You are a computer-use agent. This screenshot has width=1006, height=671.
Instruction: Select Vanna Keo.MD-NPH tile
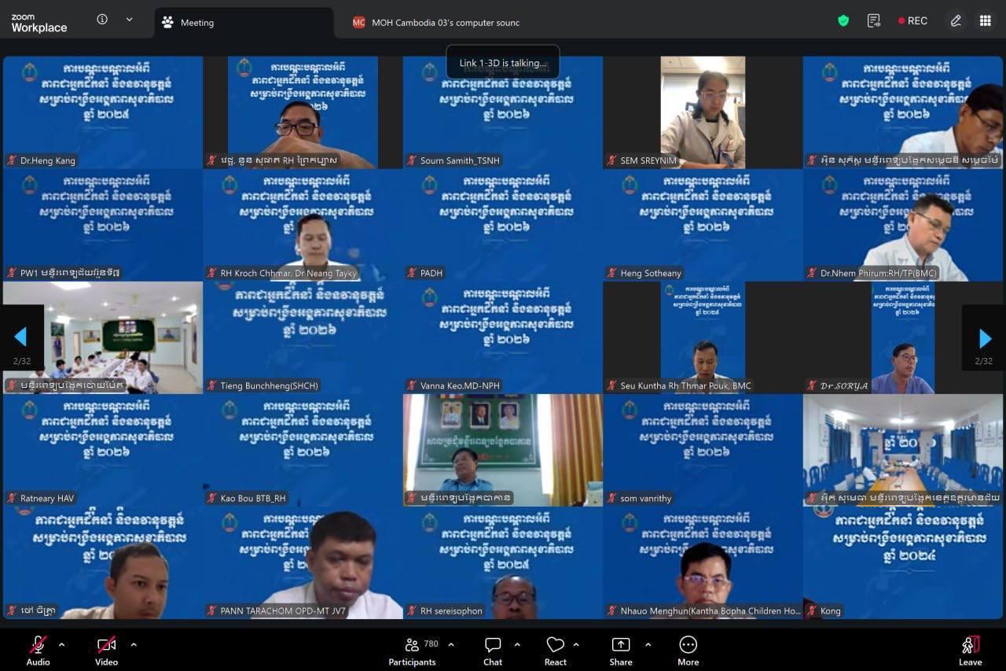503,337
